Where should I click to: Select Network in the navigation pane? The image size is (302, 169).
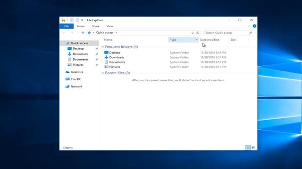click(76, 86)
